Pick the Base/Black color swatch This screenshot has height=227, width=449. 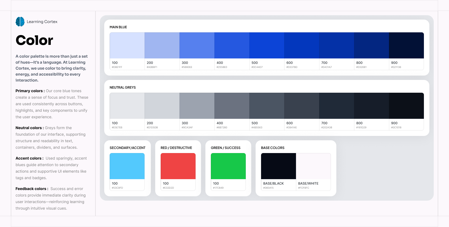point(279,166)
